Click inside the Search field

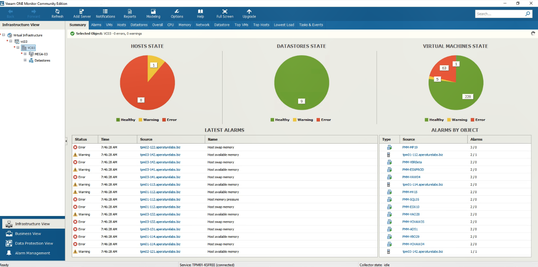[x=500, y=13]
